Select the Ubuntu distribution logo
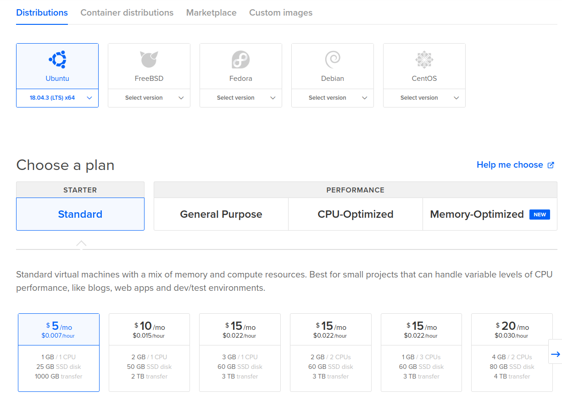This screenshot has height=396, width=562. (57, 60)
